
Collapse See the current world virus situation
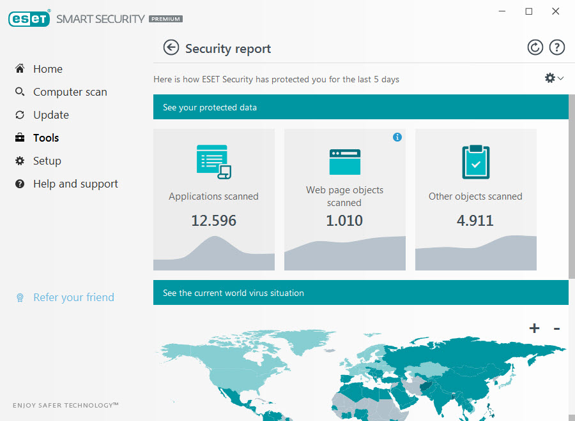pyautogui.click(x=361, y=293)
